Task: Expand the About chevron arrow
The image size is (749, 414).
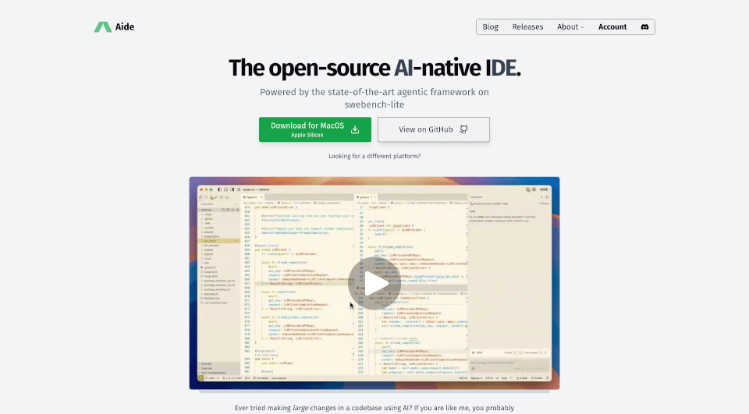Action: (x=582, y=27)
